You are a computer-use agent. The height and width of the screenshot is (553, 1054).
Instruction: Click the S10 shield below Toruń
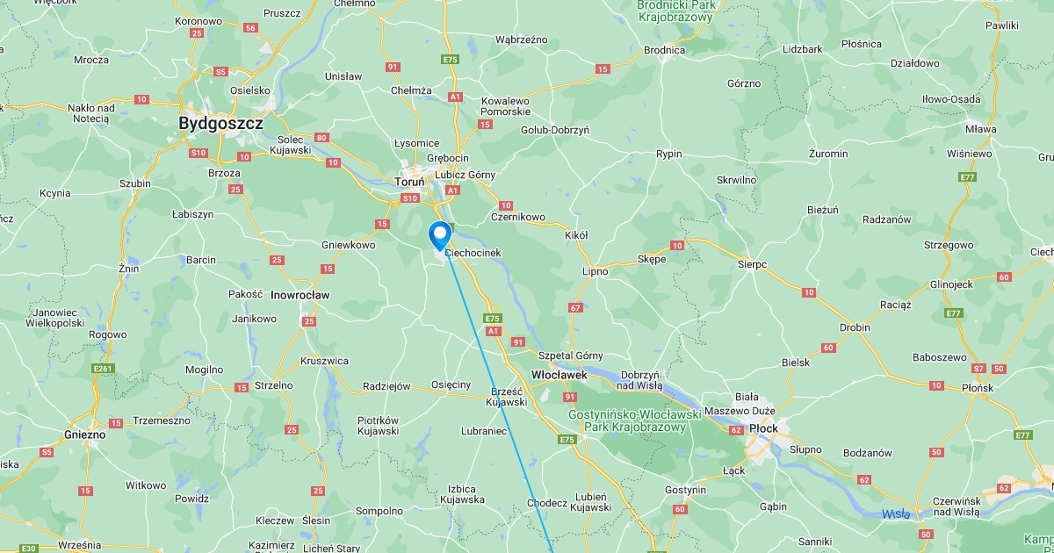point(410,198)
